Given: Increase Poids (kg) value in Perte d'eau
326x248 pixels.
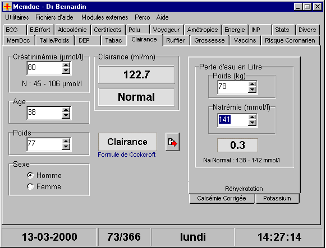Looking at the screenshot, I should pos(252,84).
